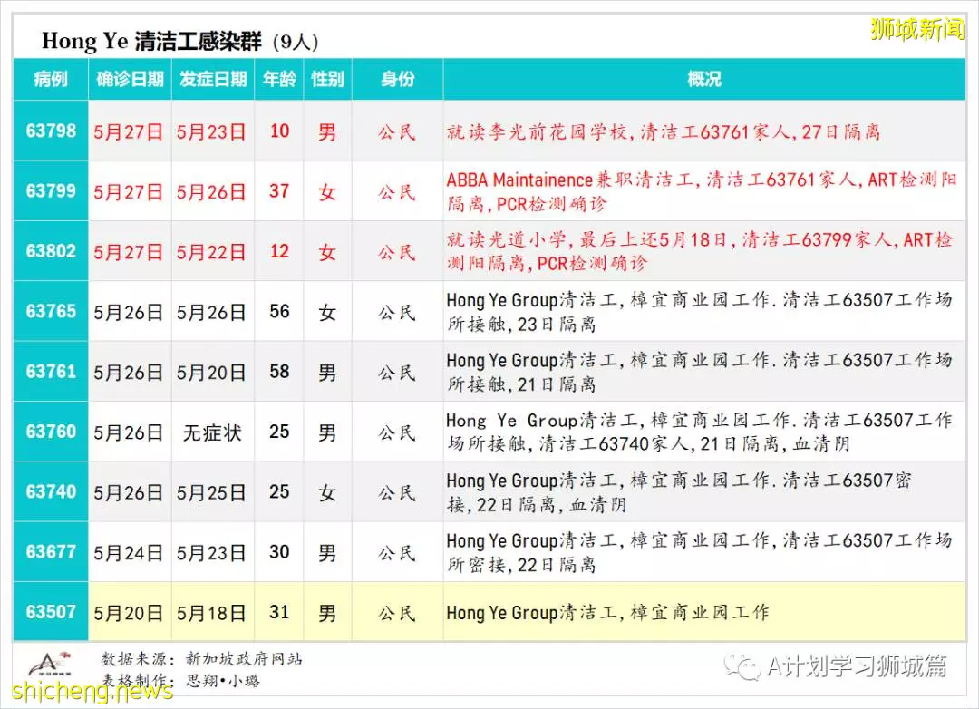Click the 性别 column header
The width and height of the screenshot is (979, 709).
[x=327, y=79]
